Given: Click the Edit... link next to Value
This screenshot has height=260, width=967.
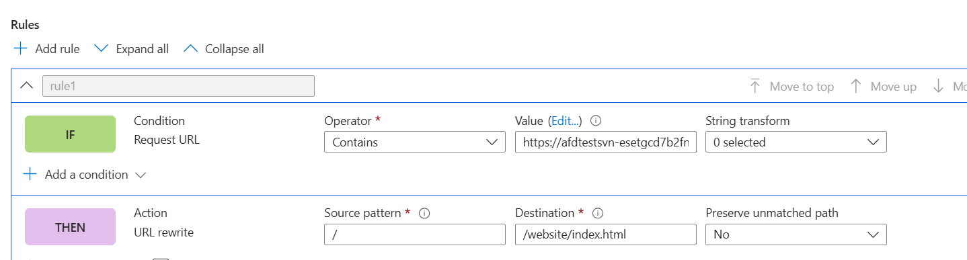Looking at the screenshot, I should (x=565, y=121).
